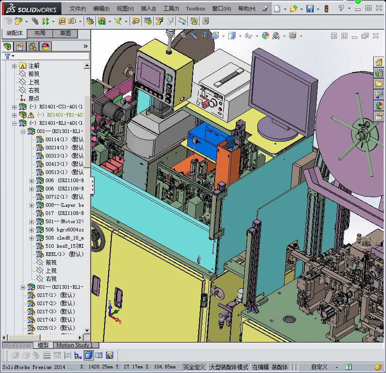Click the Mate paperclip icon

point(35,21)
